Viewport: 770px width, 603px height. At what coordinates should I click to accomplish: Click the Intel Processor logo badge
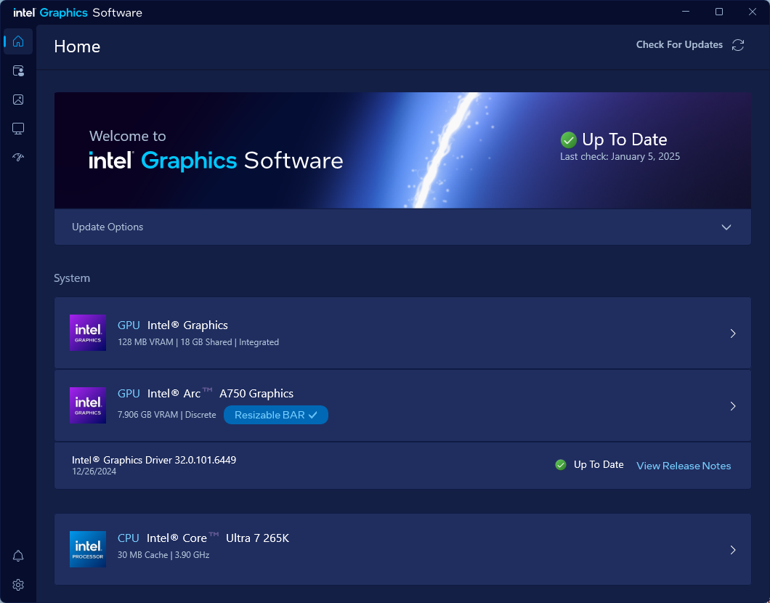click(x=88, y=549)
